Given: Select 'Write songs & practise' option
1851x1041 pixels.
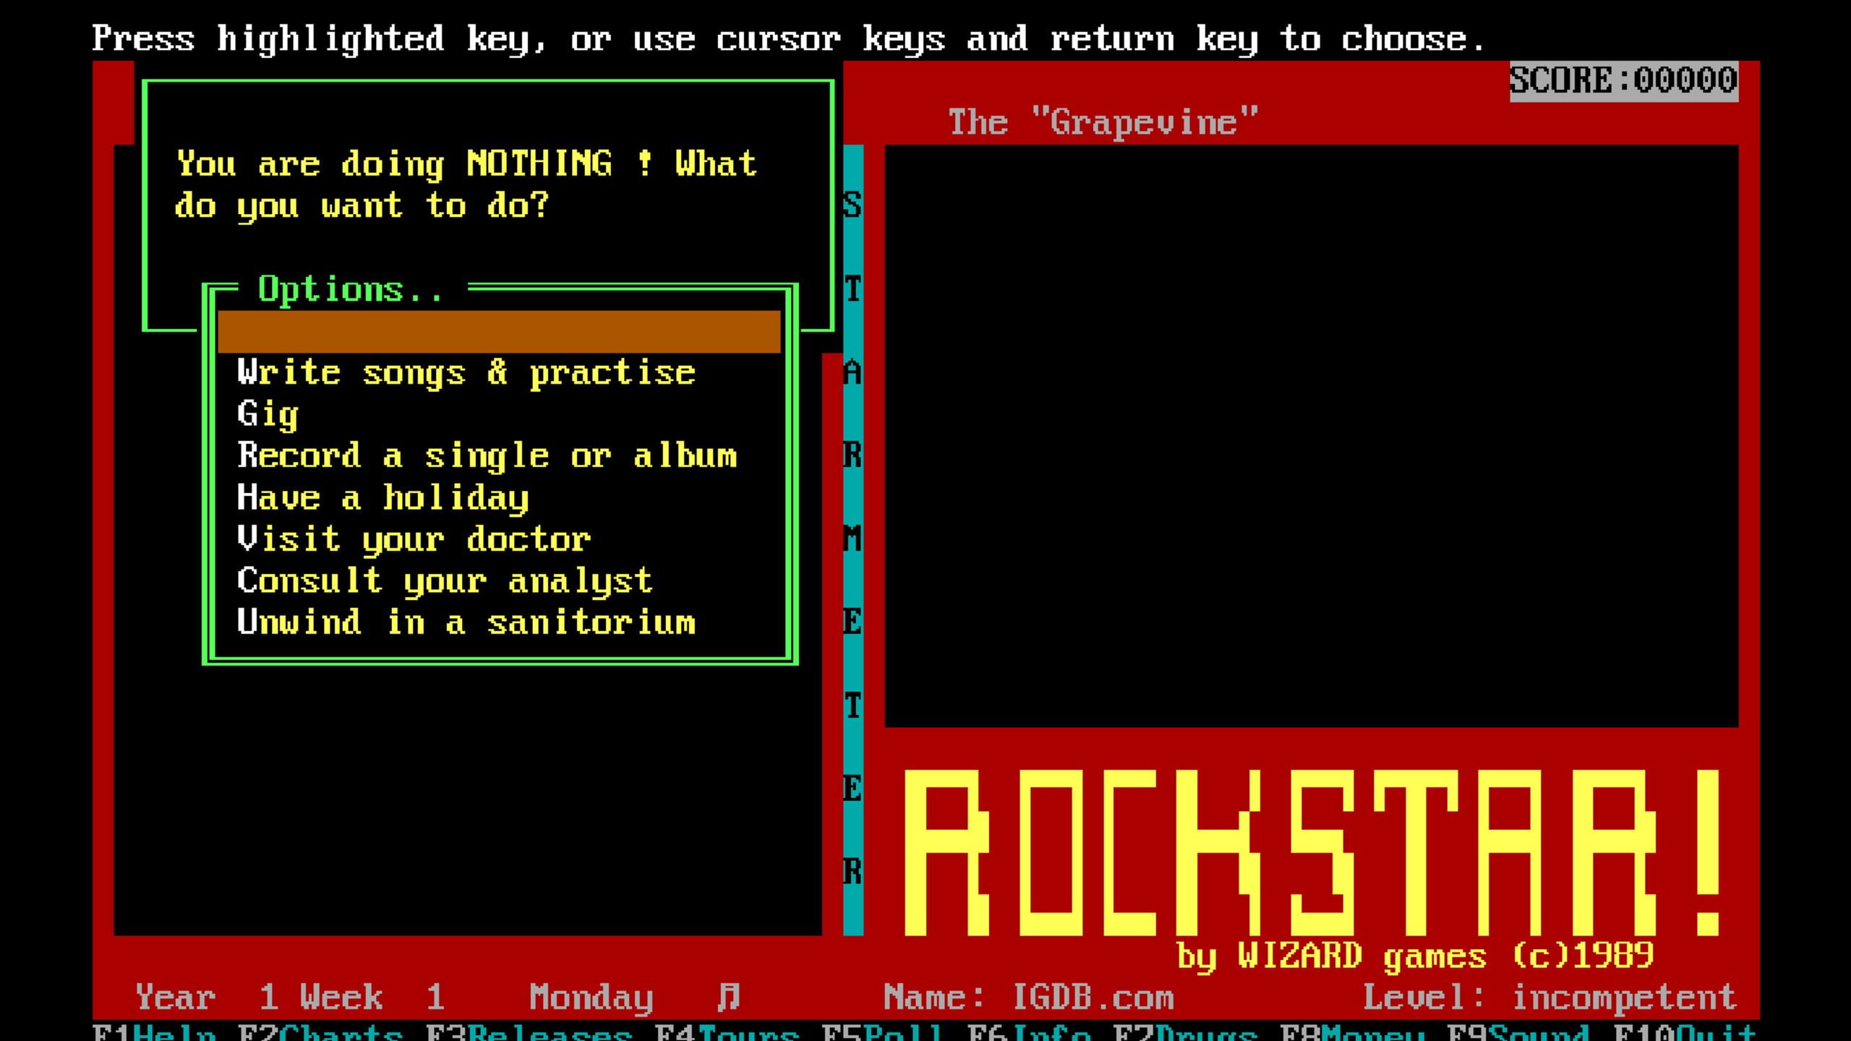Looking at the screenshot, I should pyautogui.click(x=466, y=373).
